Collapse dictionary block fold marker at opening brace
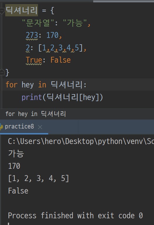The width and height of the screenshot is (154, 225). pos(2,11)
